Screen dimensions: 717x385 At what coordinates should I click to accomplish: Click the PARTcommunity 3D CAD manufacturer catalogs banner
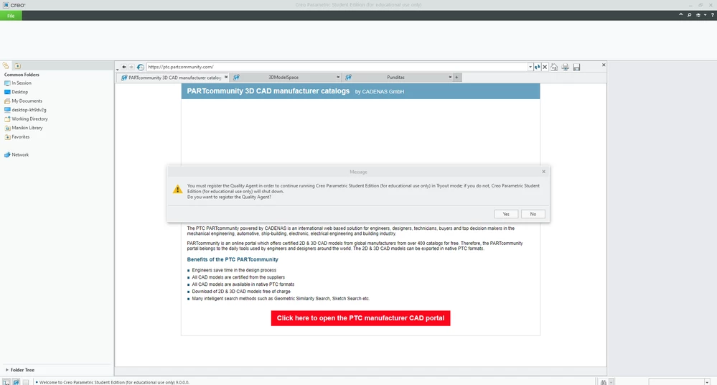[360, 91]
